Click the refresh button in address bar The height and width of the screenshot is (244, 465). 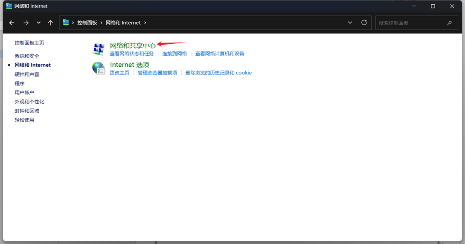pyautogui.click(x=364, y=23)
